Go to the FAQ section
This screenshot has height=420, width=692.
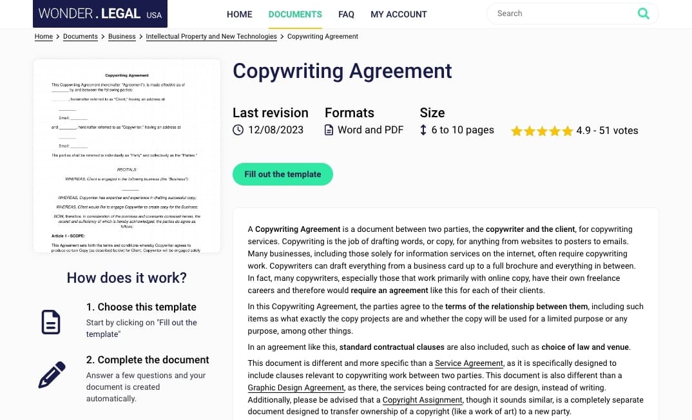[346, 14]
